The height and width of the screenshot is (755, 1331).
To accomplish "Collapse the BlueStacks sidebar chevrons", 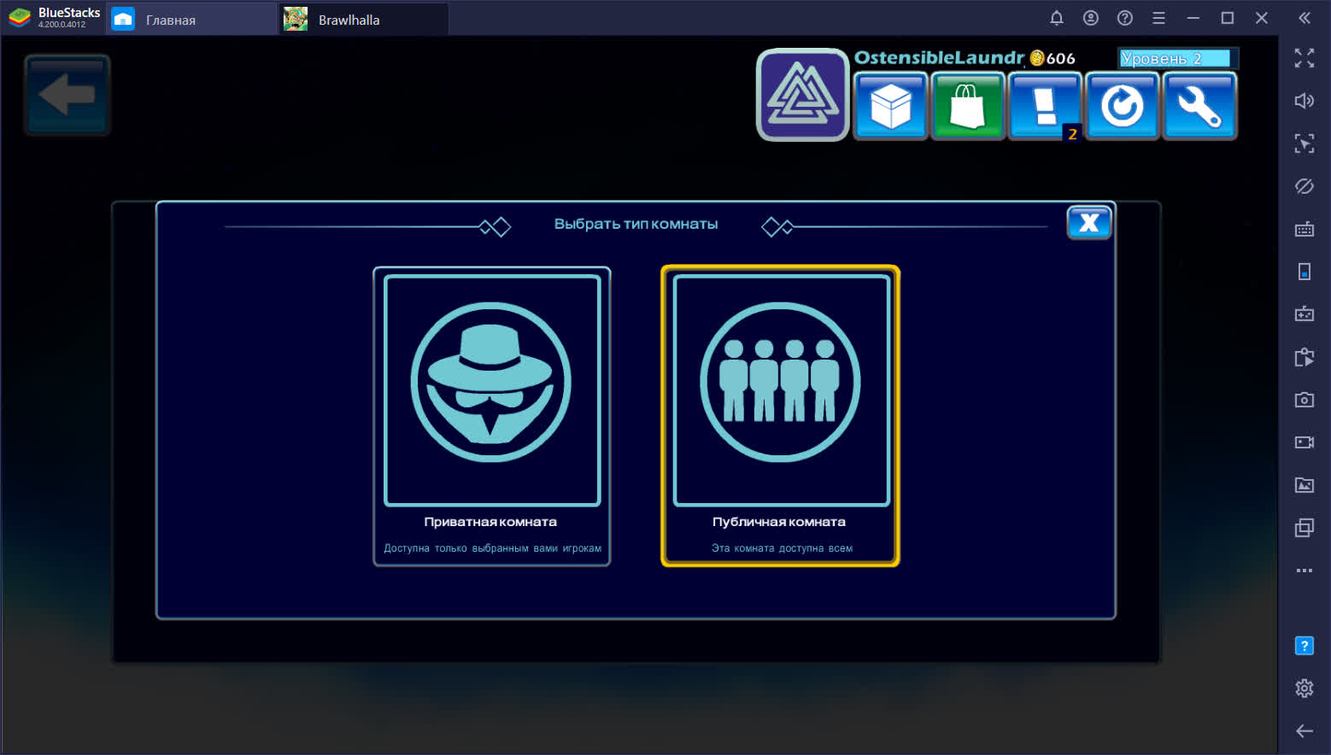I will pyautogui.click(x=1305, y=18).
